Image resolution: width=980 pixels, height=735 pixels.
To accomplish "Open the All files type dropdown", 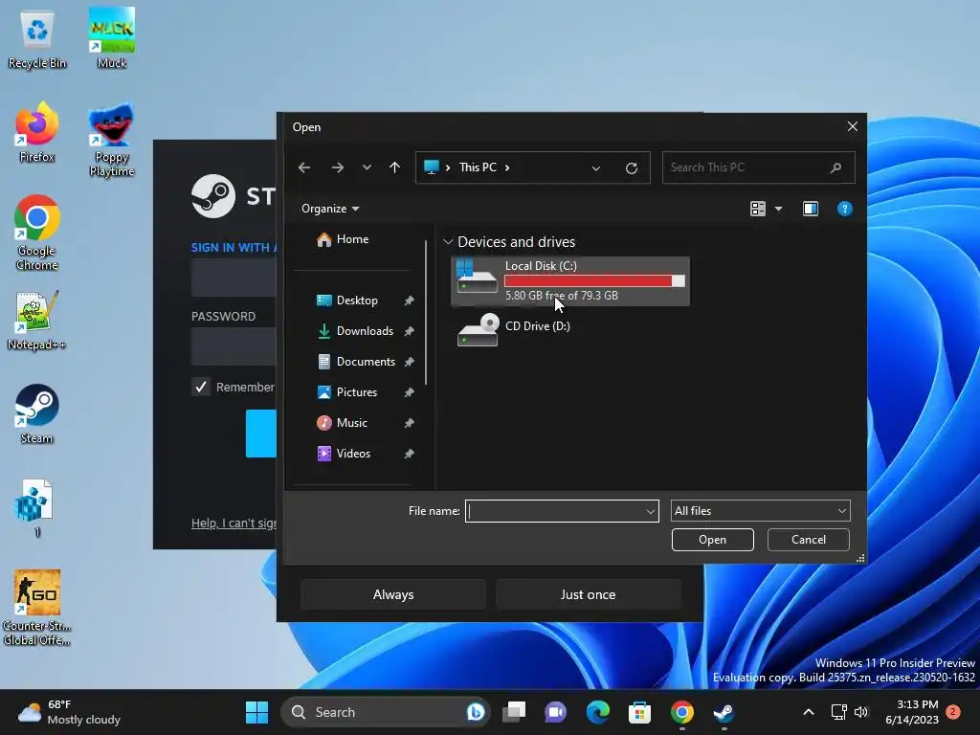I will 760,511.
